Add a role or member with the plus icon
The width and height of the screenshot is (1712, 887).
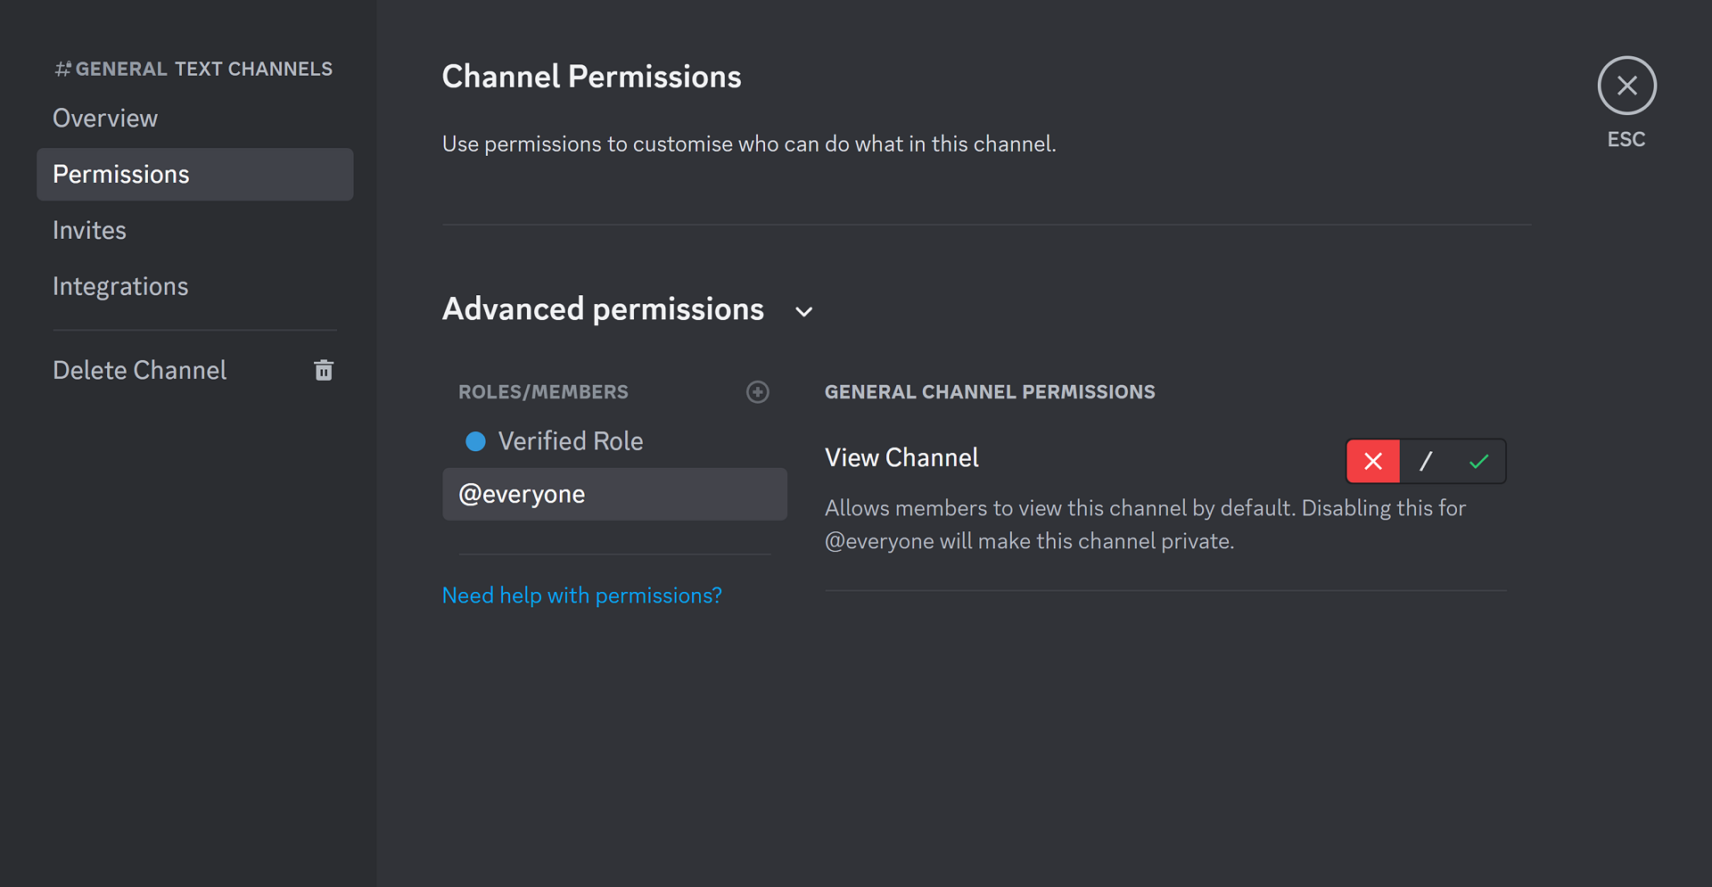[x=758, y=392]
